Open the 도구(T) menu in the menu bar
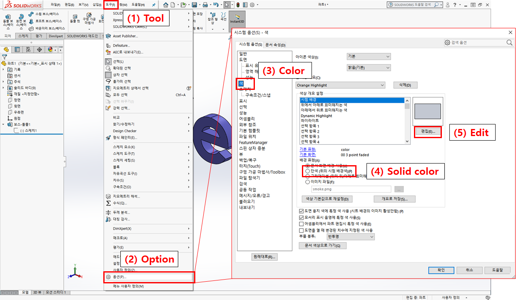The image size is (516, 300). [x=110, y=5]
